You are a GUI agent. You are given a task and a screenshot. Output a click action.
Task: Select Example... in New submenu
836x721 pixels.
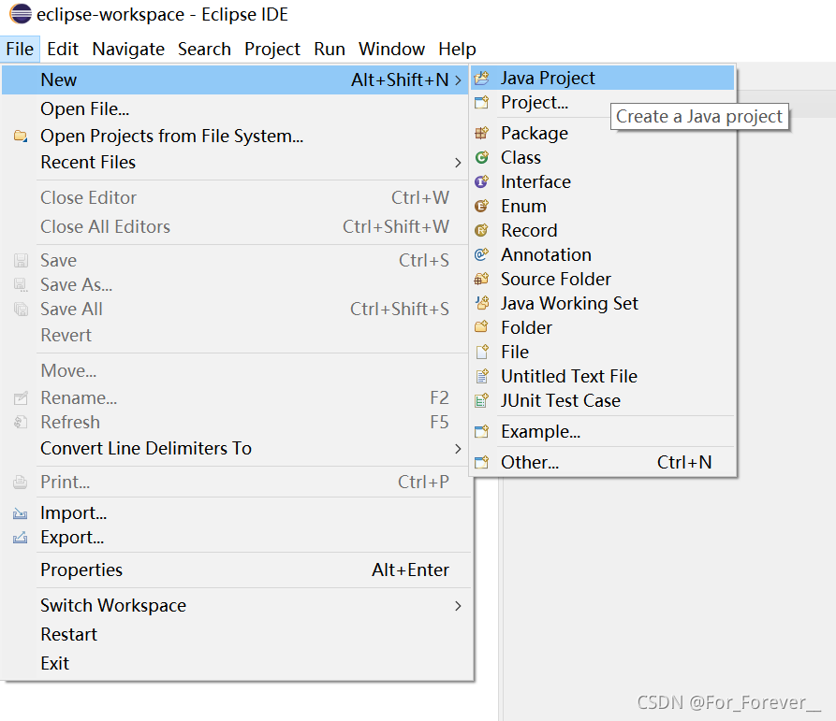[603, 431]
